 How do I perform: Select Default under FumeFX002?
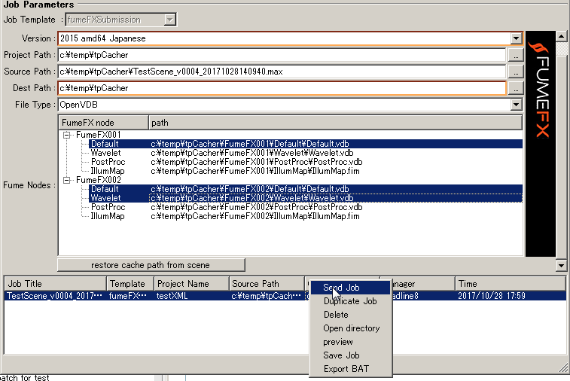click(x=105, y=189)
